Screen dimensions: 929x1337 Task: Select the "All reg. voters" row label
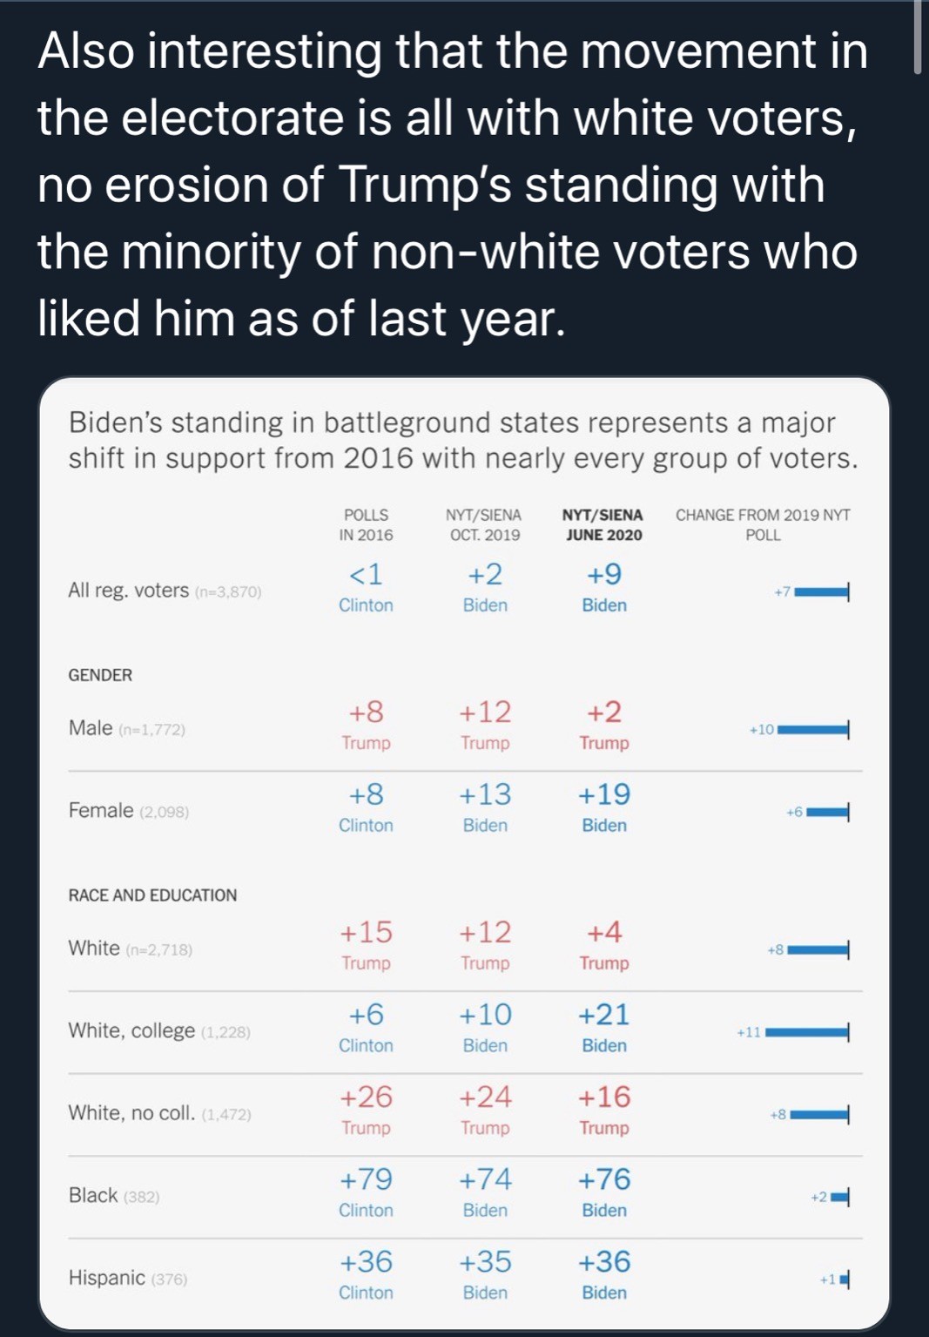[129, 591]
